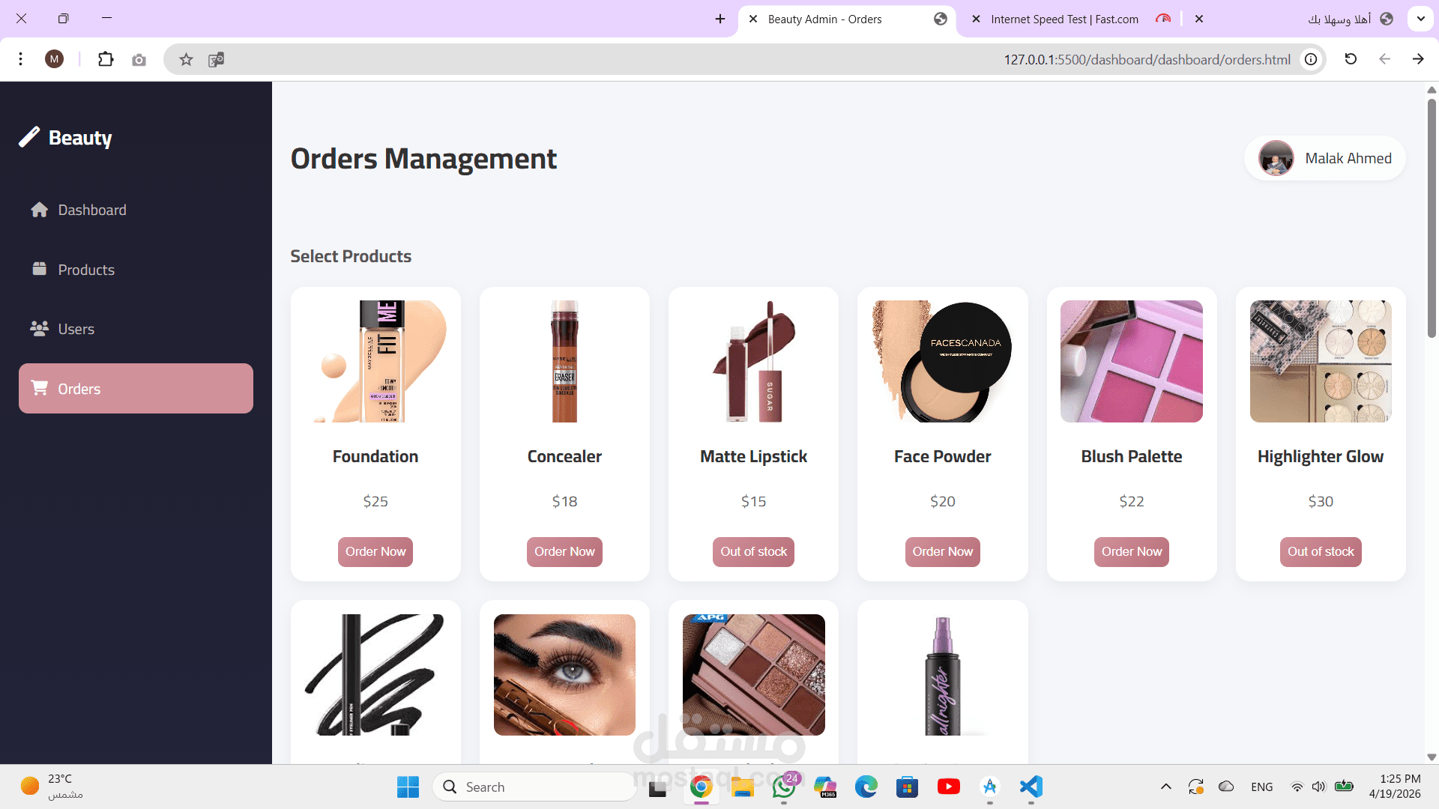Expand the system tray hidden icons chevron

1165,787
